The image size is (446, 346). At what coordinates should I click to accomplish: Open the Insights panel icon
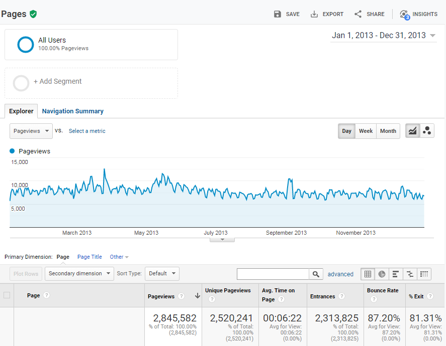tap(404, 15)
